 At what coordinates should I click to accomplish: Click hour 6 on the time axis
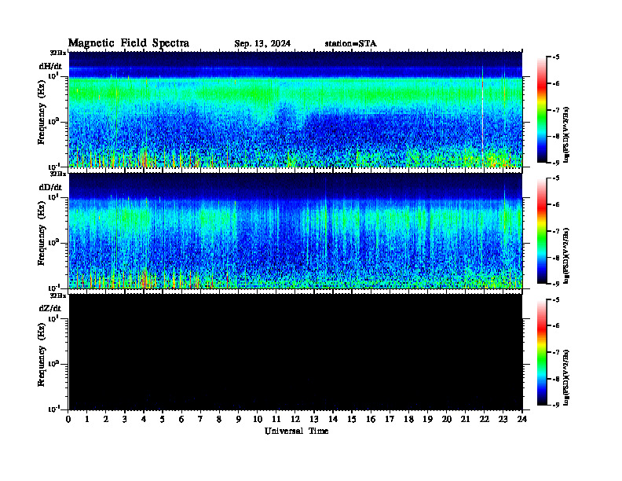pyautogui.click(x=181, y=419)
